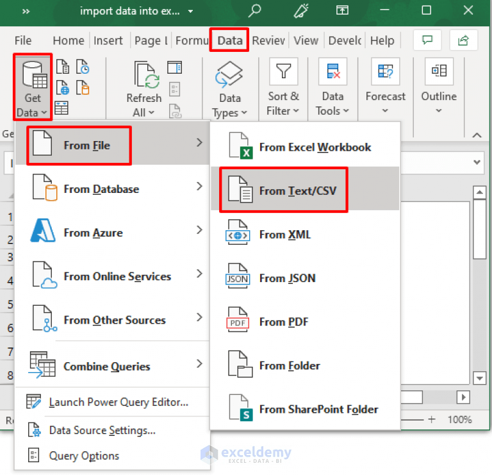Click the From Text/CSV small ribbon icon

point(63,67)
